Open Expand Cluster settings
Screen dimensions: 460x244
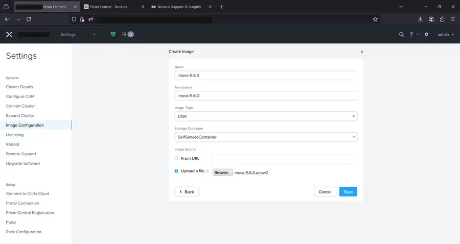point(20,116)
